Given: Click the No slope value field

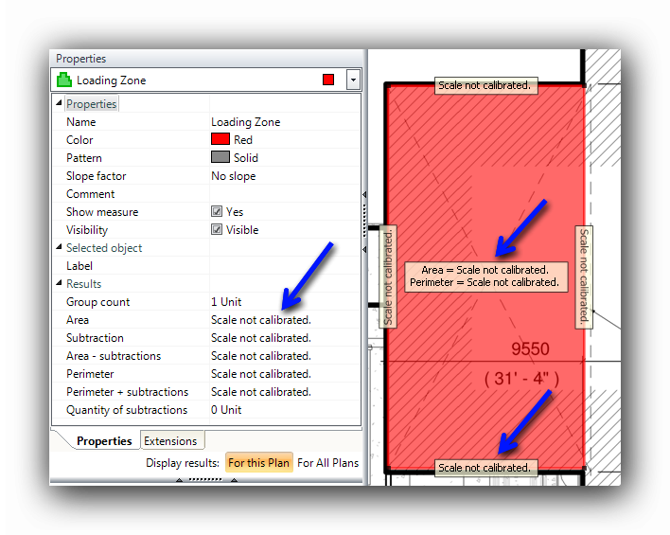Looking at the screenshot, I should tap(285, 176).
